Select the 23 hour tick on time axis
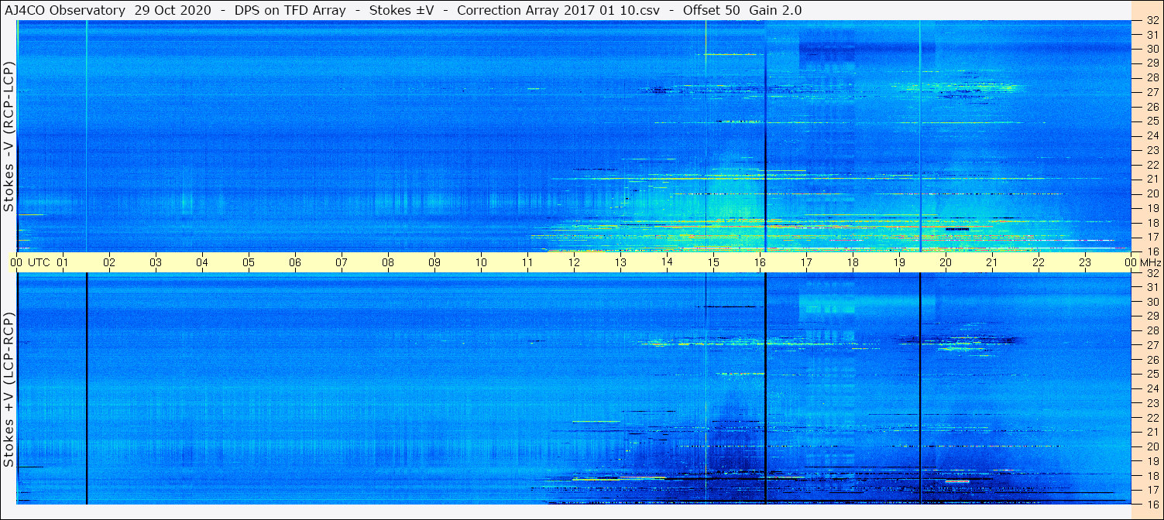This screenshot has width=1164, height=520. 1085,262
